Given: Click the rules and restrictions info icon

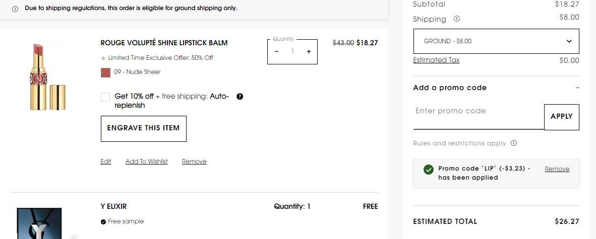Looking at the screenshot, I should click(514, 143).
